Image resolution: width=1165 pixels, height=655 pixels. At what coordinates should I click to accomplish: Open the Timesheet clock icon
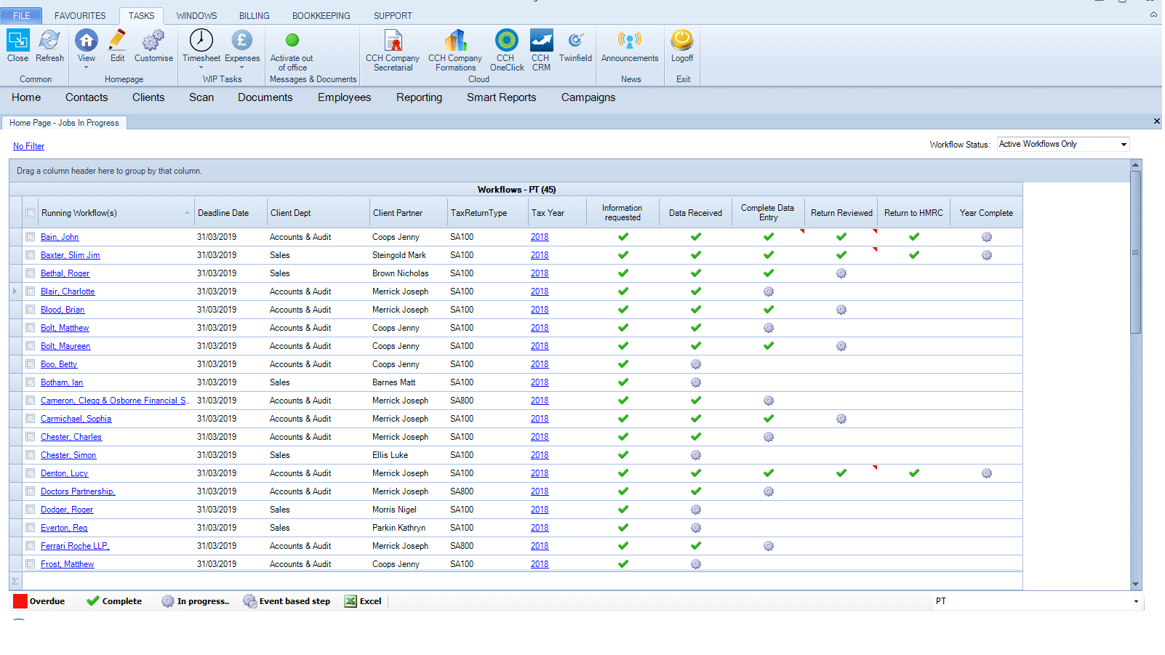click(x=201, y=40)
